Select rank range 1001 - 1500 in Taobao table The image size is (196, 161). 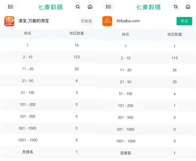coord(28,140)
